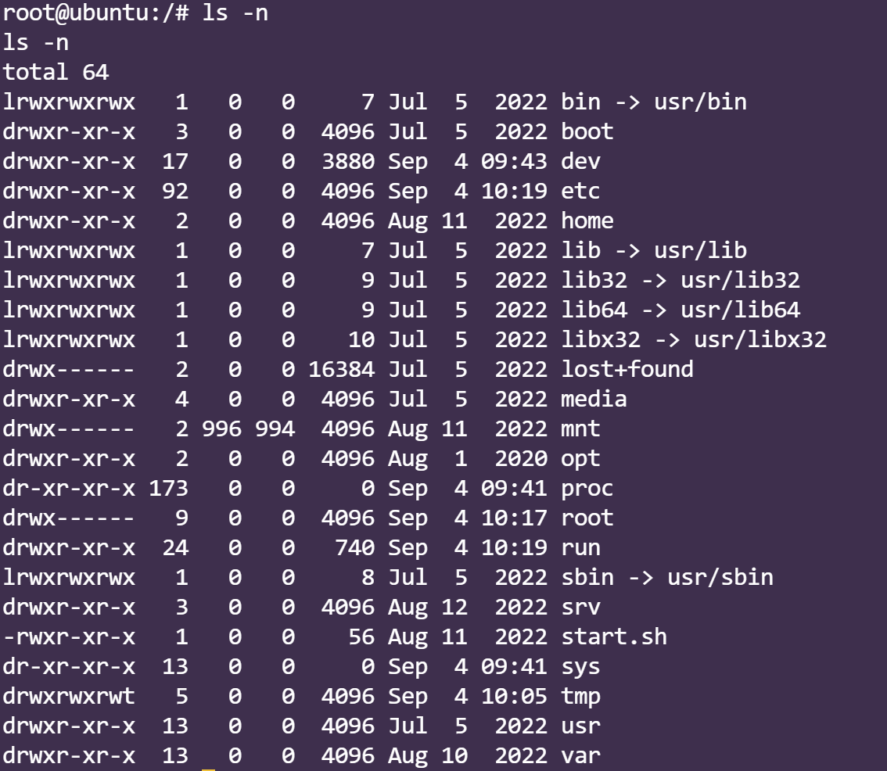887x771 pixels.
Task: Click the etc directory name
Action: pos(580,191)
